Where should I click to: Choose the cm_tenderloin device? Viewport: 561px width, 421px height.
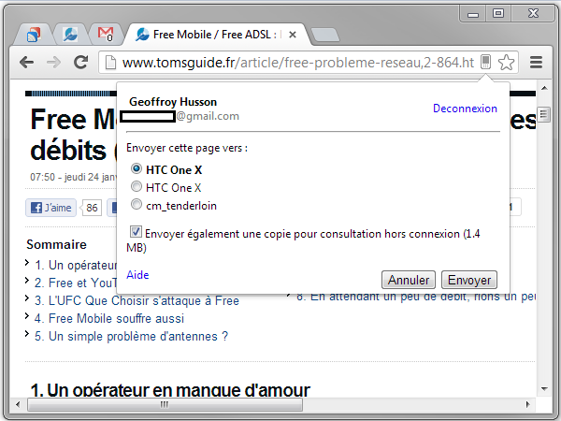136,204
